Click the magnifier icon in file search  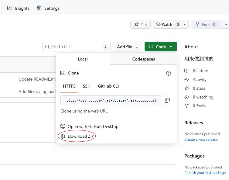pos(47,47)
